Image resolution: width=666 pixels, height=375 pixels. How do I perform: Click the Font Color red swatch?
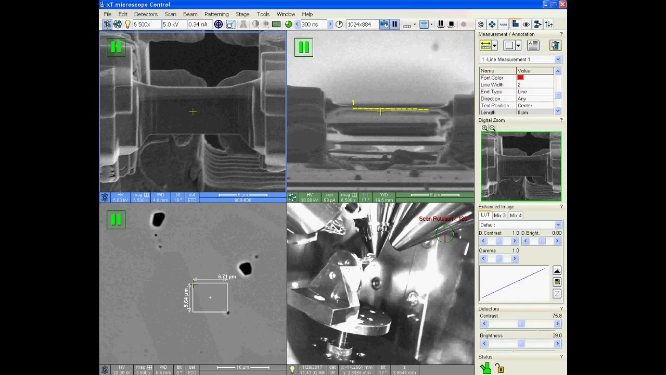(520, 78)
